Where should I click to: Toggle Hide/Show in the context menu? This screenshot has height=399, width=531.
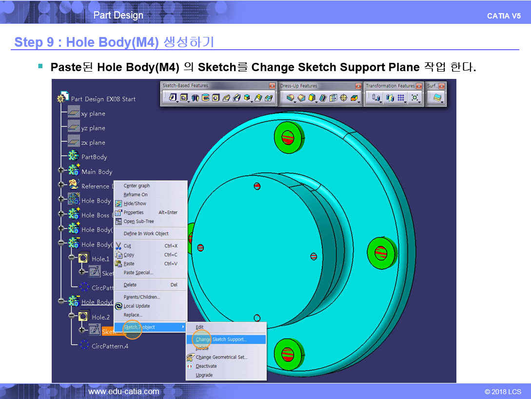point(135,204)
